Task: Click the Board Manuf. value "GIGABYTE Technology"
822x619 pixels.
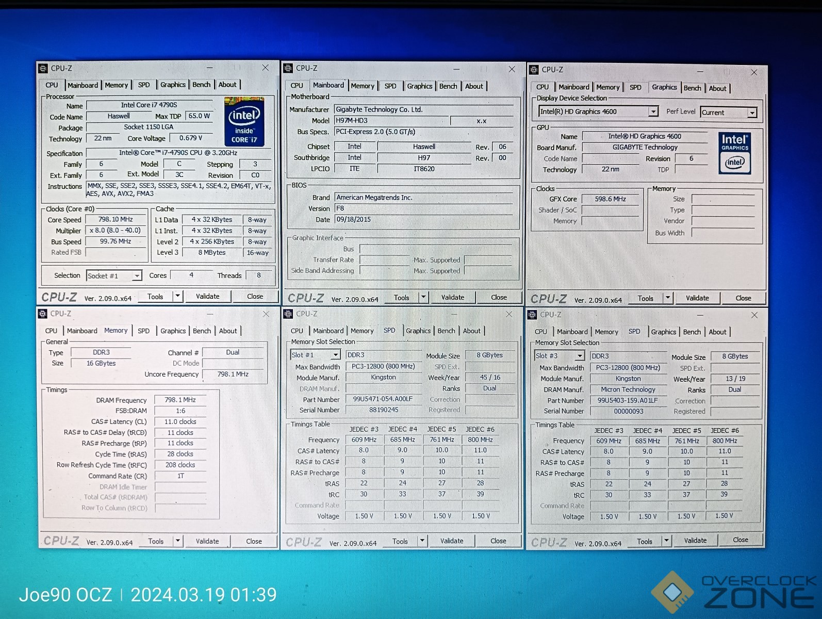Action: point(645,148)
